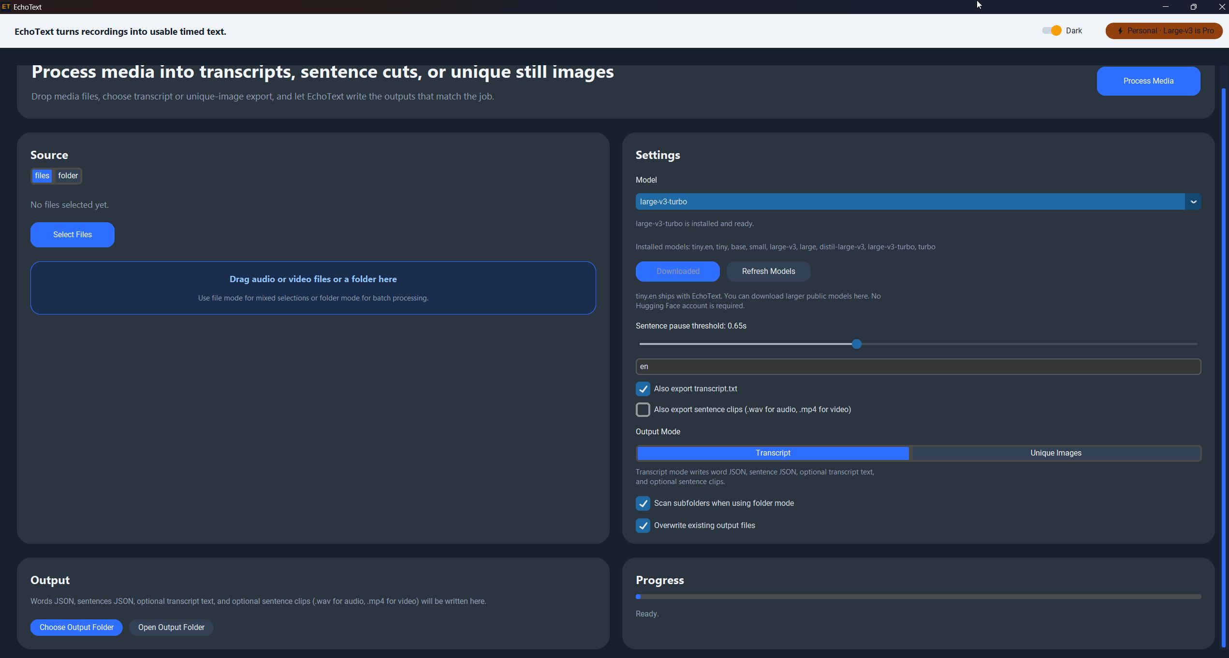Uncheck Overwrite existing output files
Viewport: 1229px width, 658px height.
[643, 526]
